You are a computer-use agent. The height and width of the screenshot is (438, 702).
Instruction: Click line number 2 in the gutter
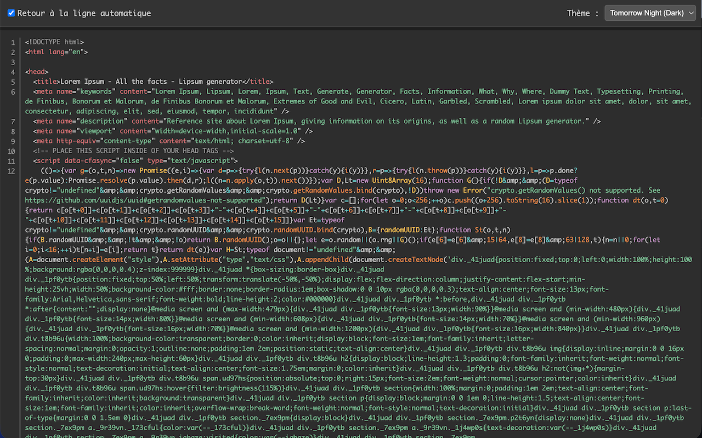[x=13, y=52]
